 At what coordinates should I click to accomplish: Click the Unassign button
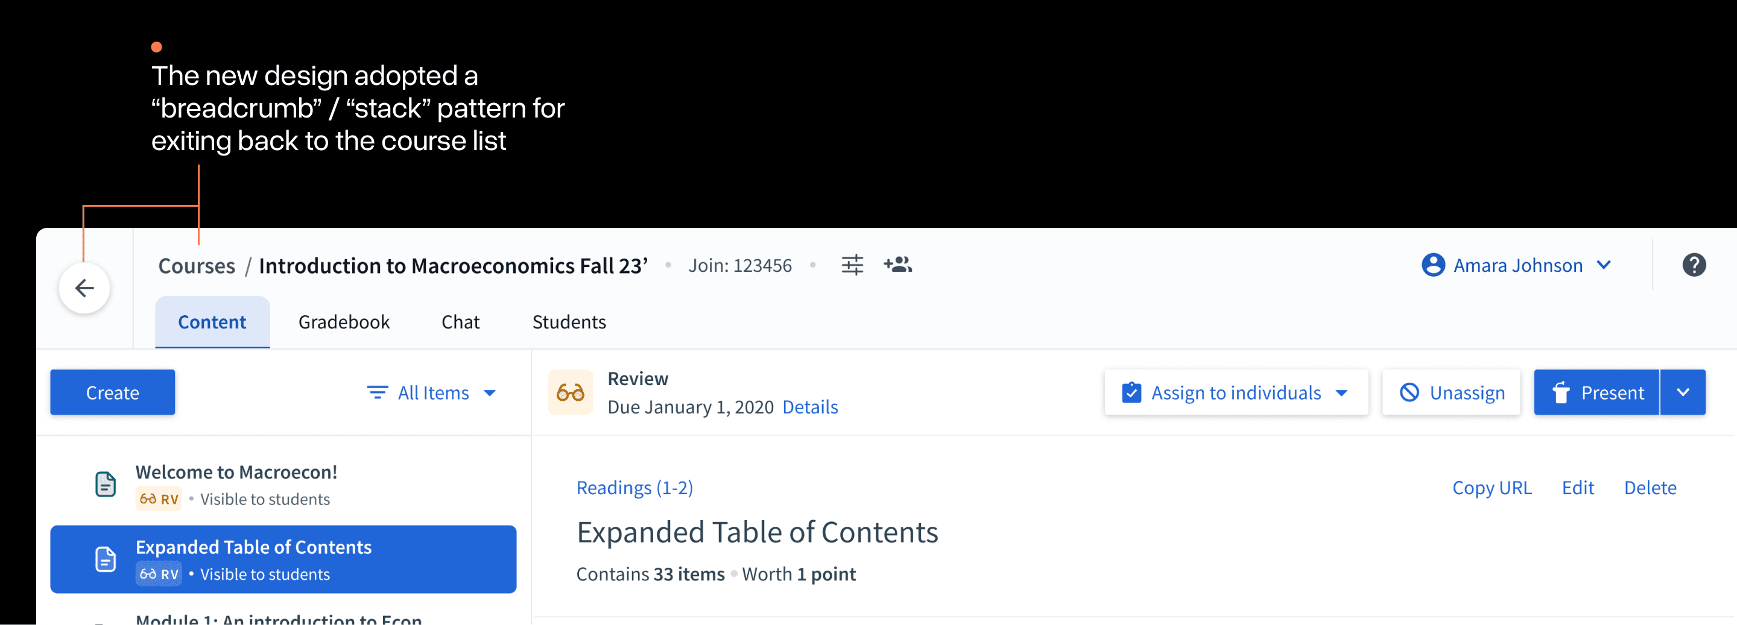coord(1451,392)
